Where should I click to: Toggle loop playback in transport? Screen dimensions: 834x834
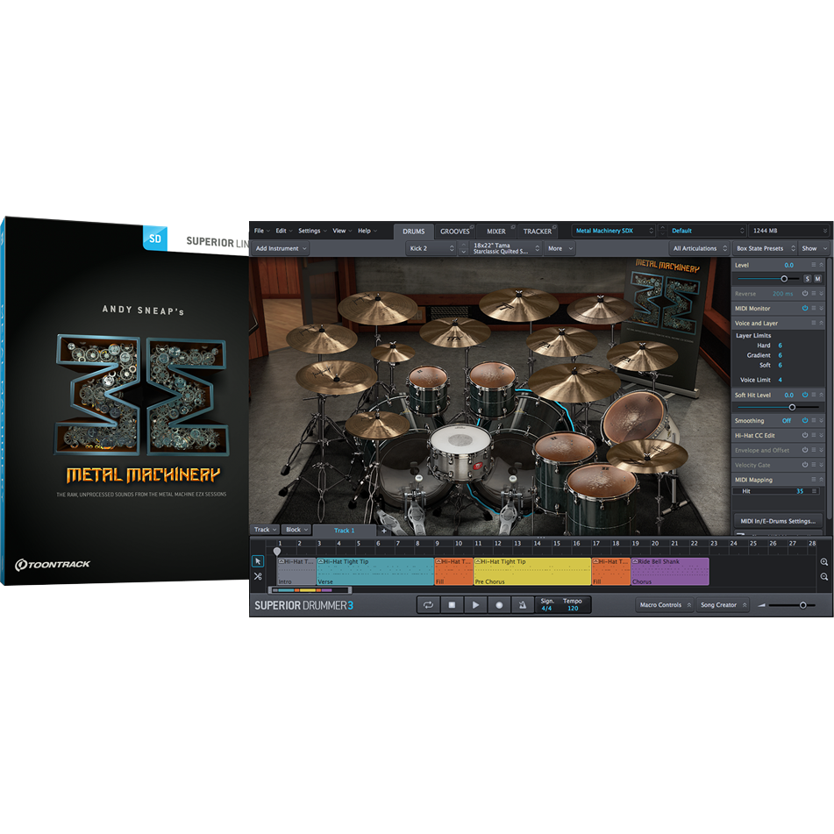[x=428, y=605]
